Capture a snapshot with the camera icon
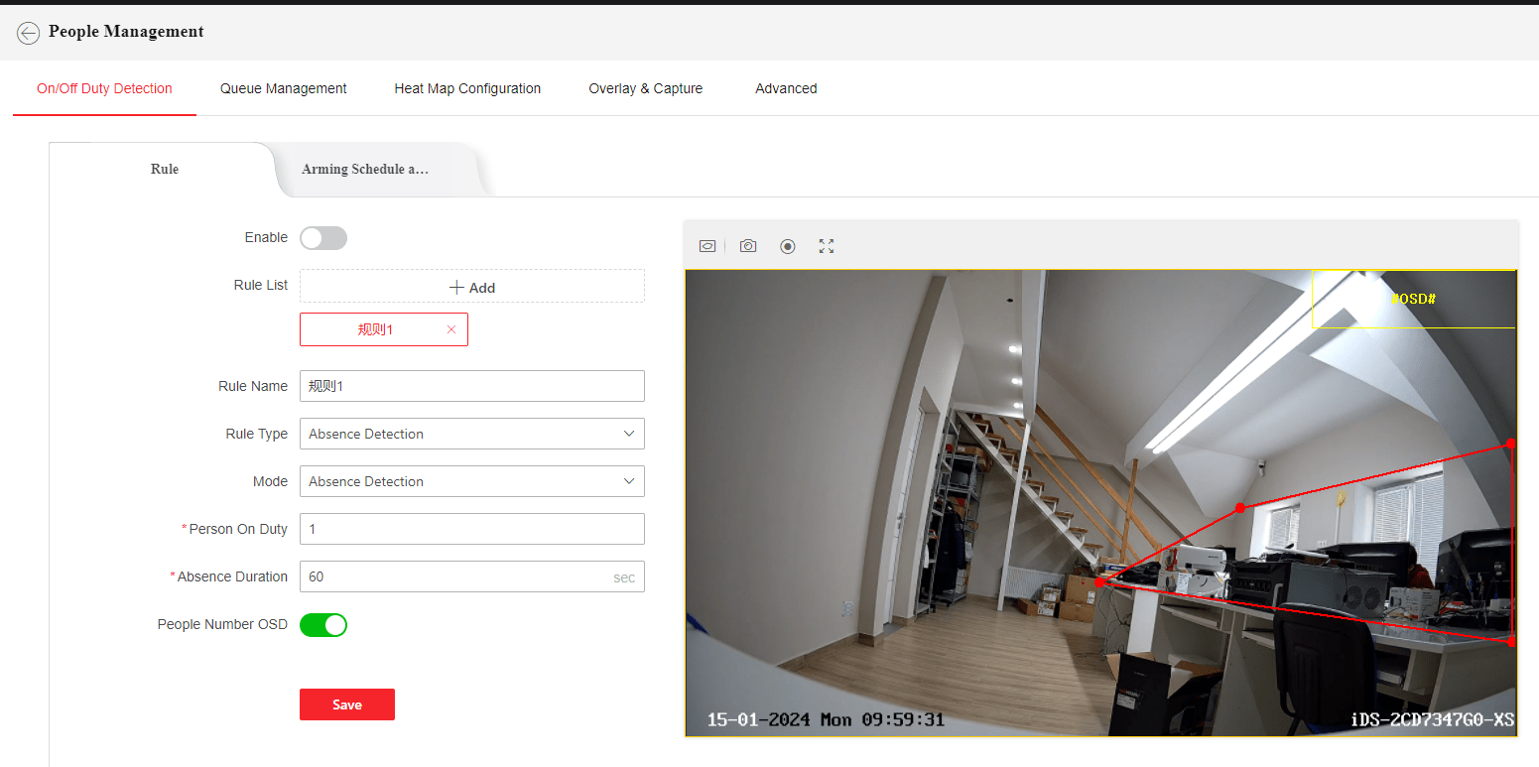This screenshot has height=767, width=1539. point(748,246)
